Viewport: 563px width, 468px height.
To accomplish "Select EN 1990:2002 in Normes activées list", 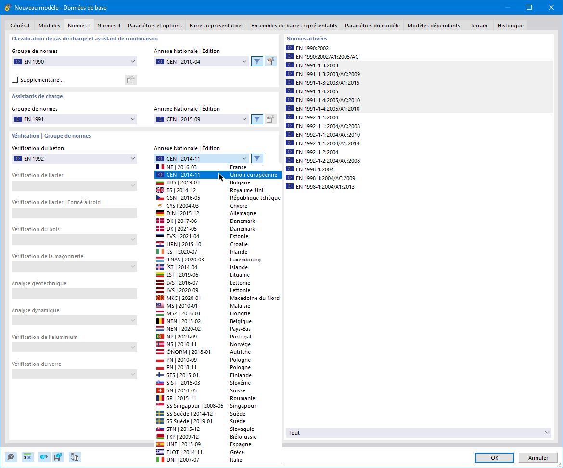I will (419, 48).
